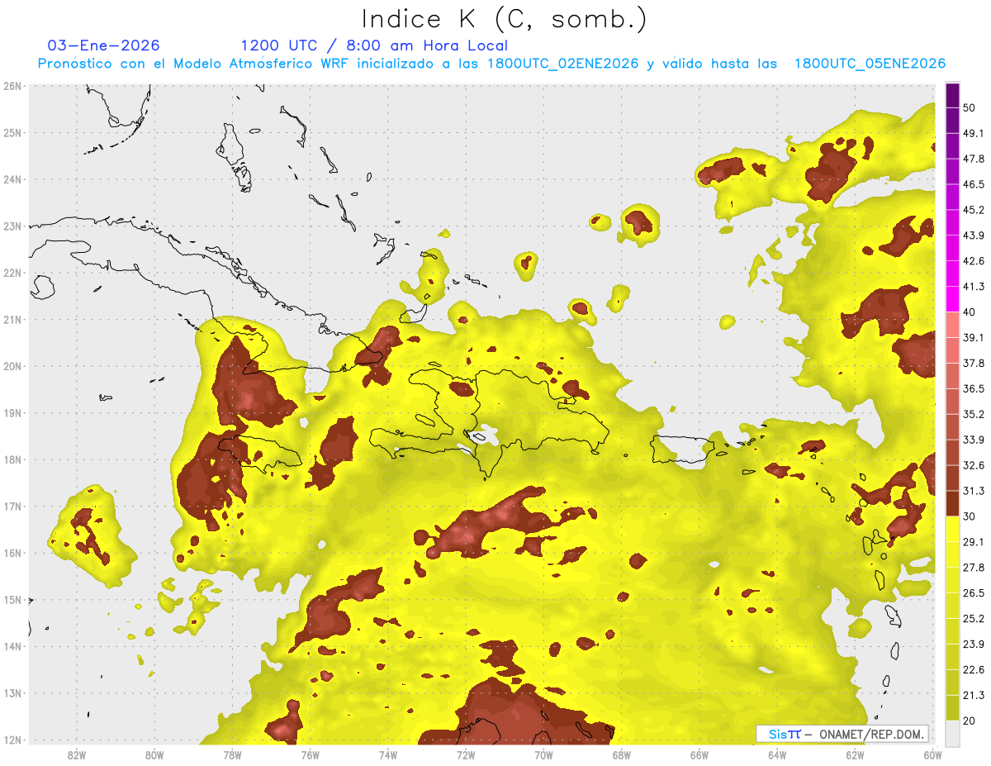Click colorbar value 43.9

(973, 236)
